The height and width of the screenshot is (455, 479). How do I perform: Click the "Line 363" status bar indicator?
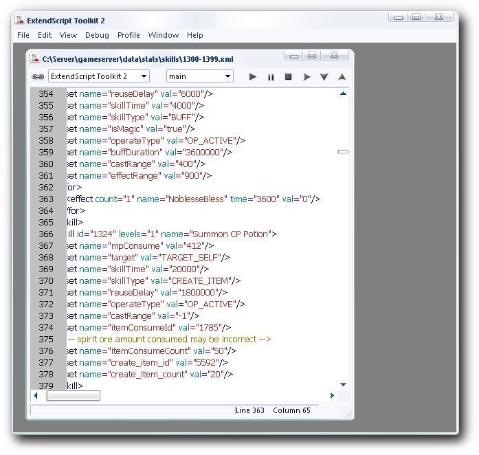coord(250,410)
